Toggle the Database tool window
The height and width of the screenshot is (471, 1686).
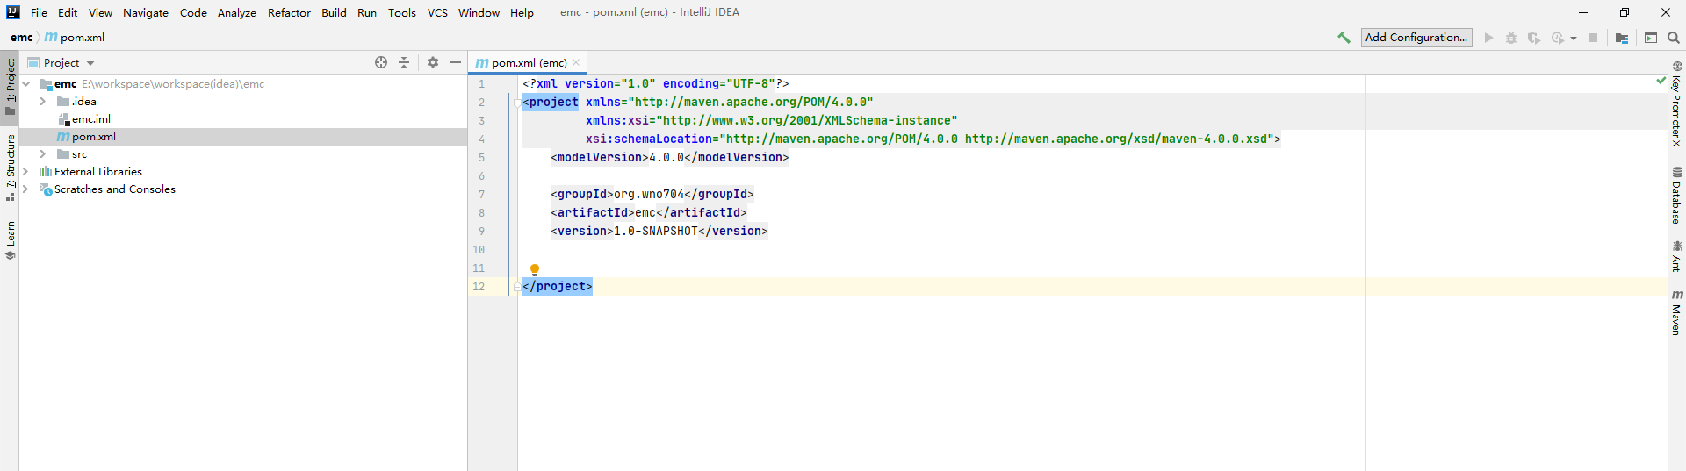pyautogui.click(x=1676, y=196)
